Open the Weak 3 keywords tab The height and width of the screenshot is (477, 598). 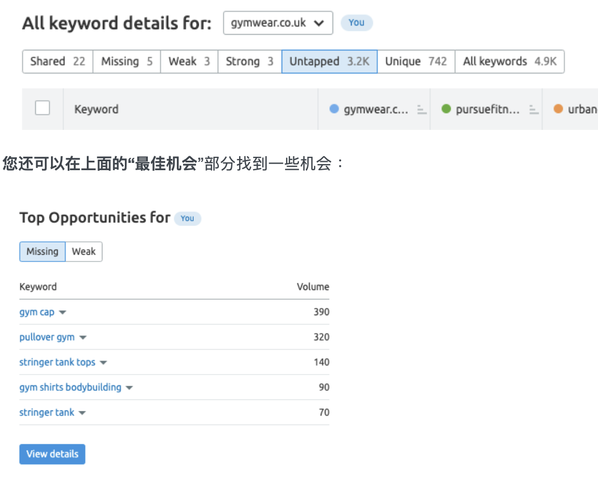(x=189, y=62)
